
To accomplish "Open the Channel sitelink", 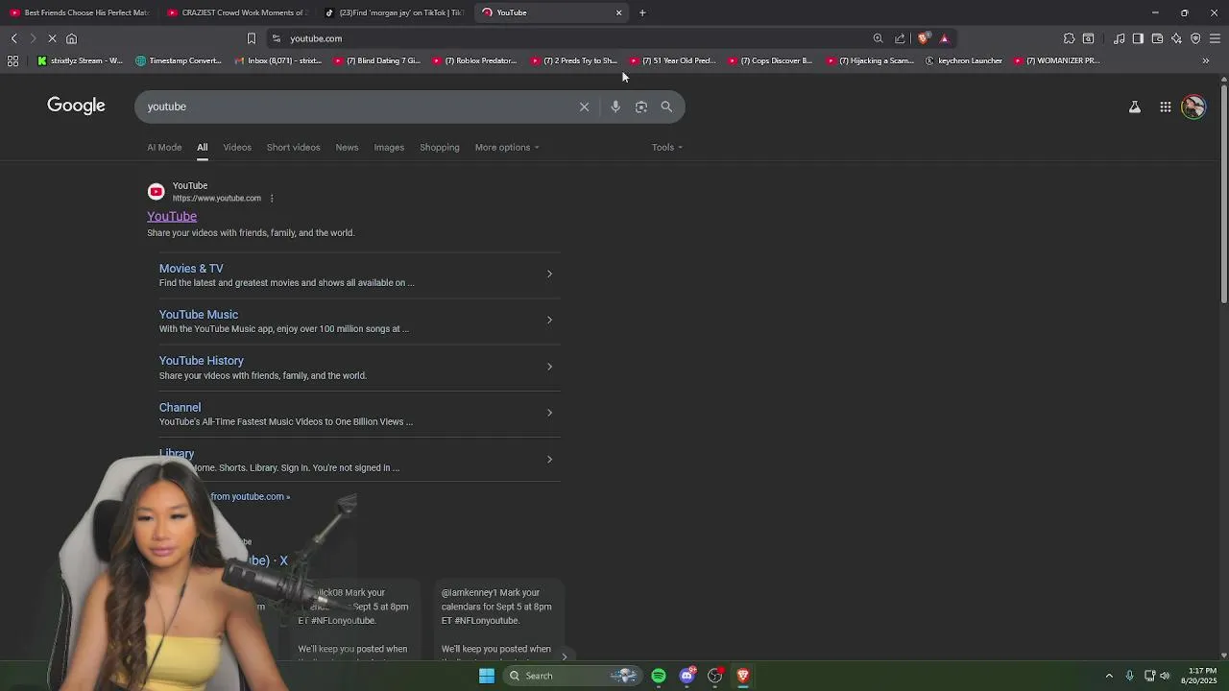I will [x=180, y=407].
